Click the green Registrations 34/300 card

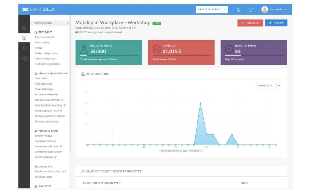[109, 52]
